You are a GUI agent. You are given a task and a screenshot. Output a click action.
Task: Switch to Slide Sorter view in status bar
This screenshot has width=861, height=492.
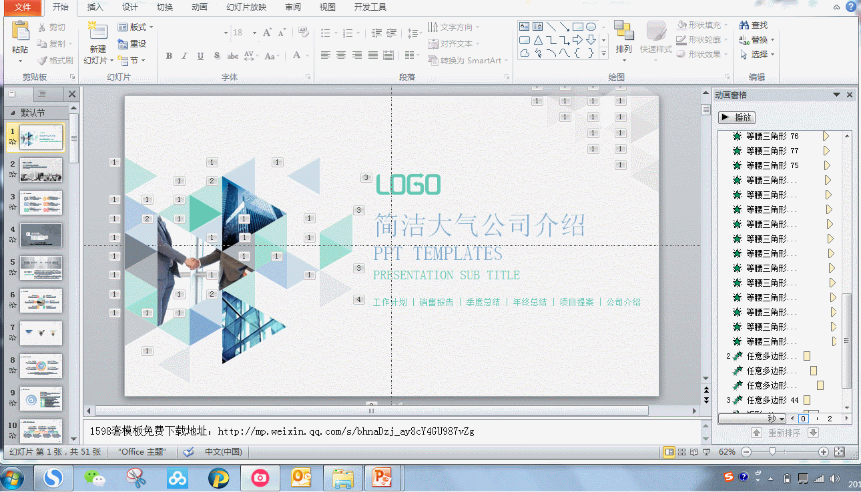click(681, 452)
